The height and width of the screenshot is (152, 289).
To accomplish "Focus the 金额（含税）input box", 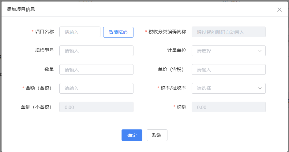I will (96, 88).
